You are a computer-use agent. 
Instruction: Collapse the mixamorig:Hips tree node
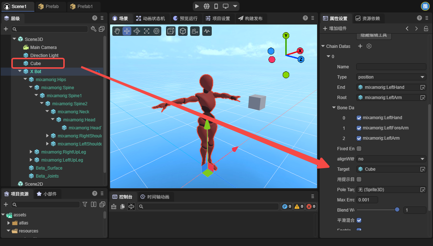pos(25,79)
